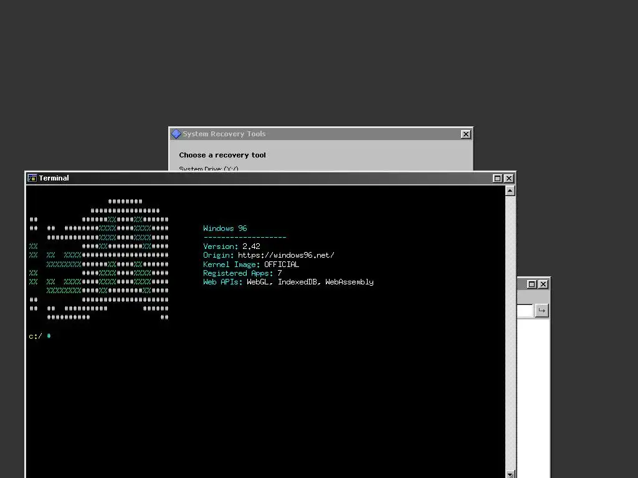
Task: Click the Terminal scrollbar up arrow
Action: pyautogui.click(x=510, y=190)
